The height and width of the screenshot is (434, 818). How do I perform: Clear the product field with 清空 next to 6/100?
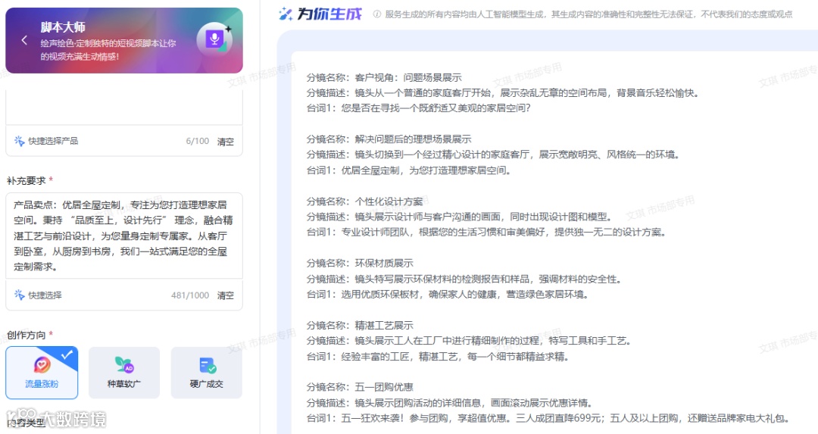pos(226,142)
